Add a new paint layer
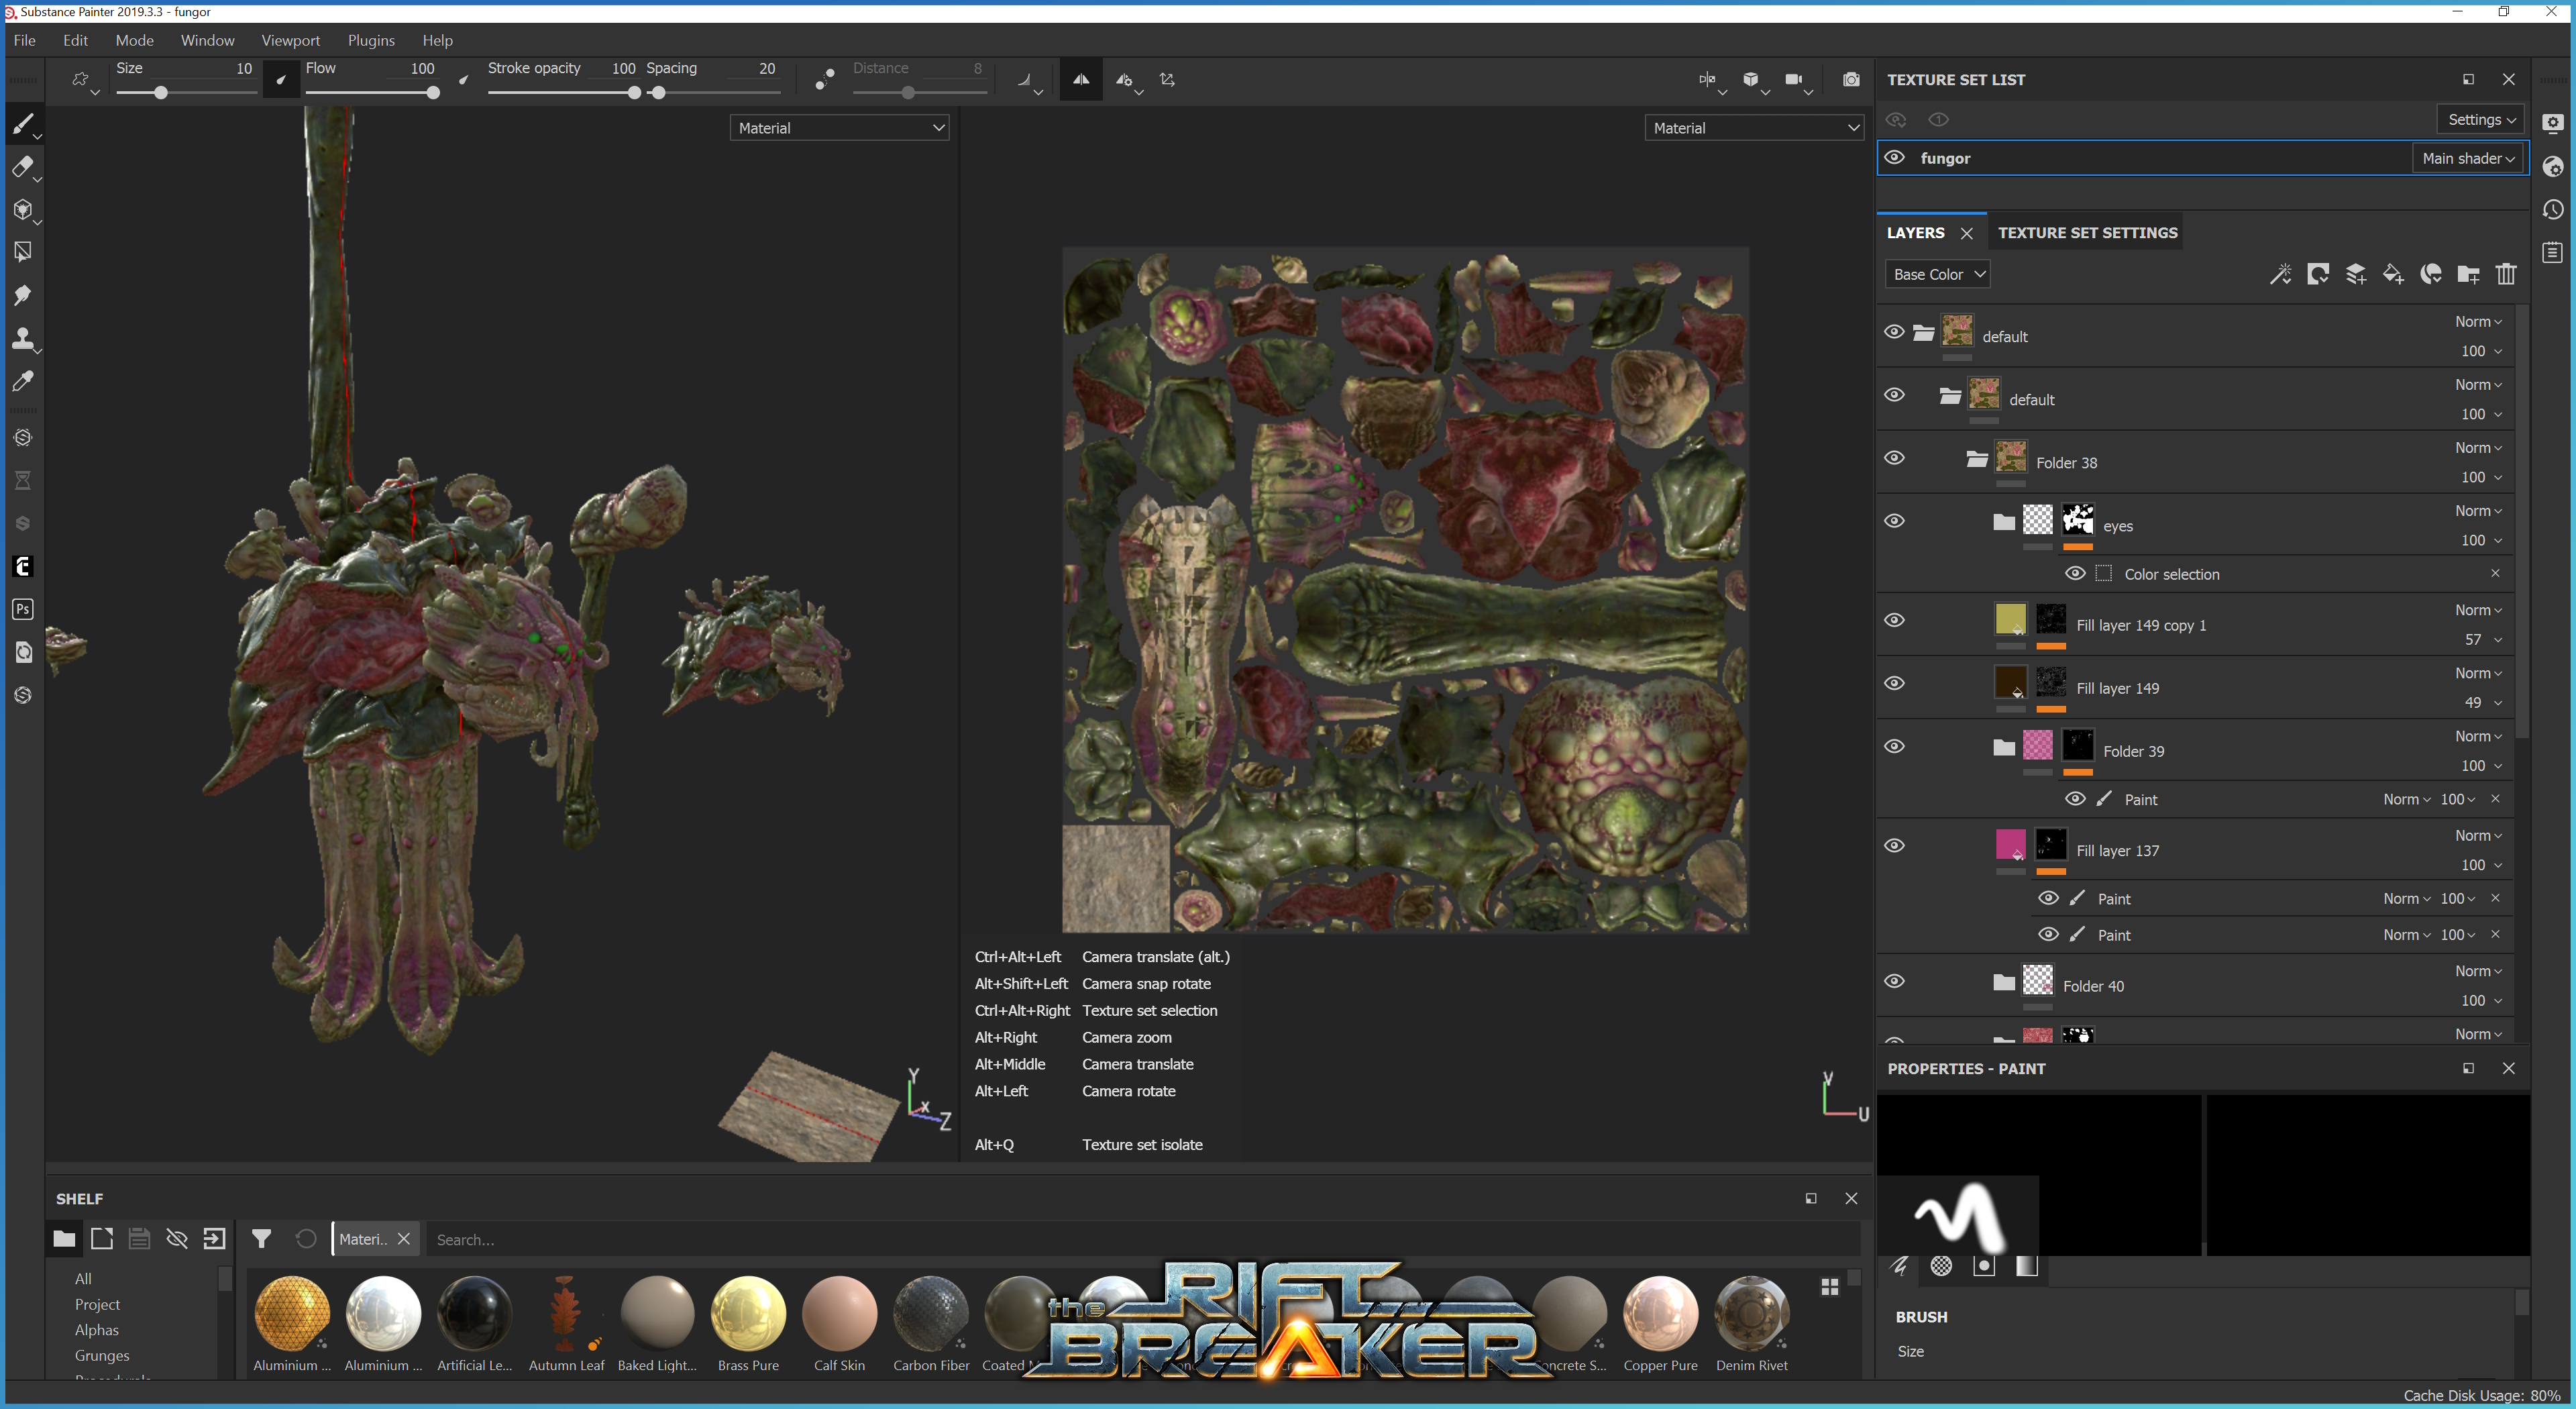This screenshot has width=2576, height=1409. 2356,274
